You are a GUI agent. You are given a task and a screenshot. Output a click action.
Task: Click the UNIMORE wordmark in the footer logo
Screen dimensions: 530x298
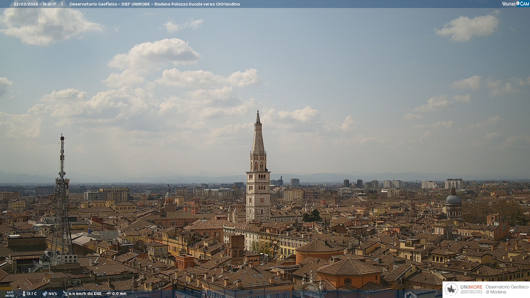(x=471, y=287)
